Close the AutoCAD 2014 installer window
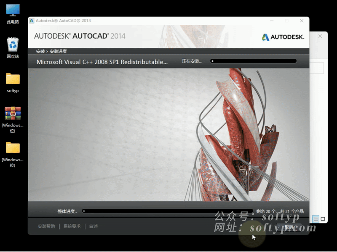337x252 pixels. click(302, 21)
